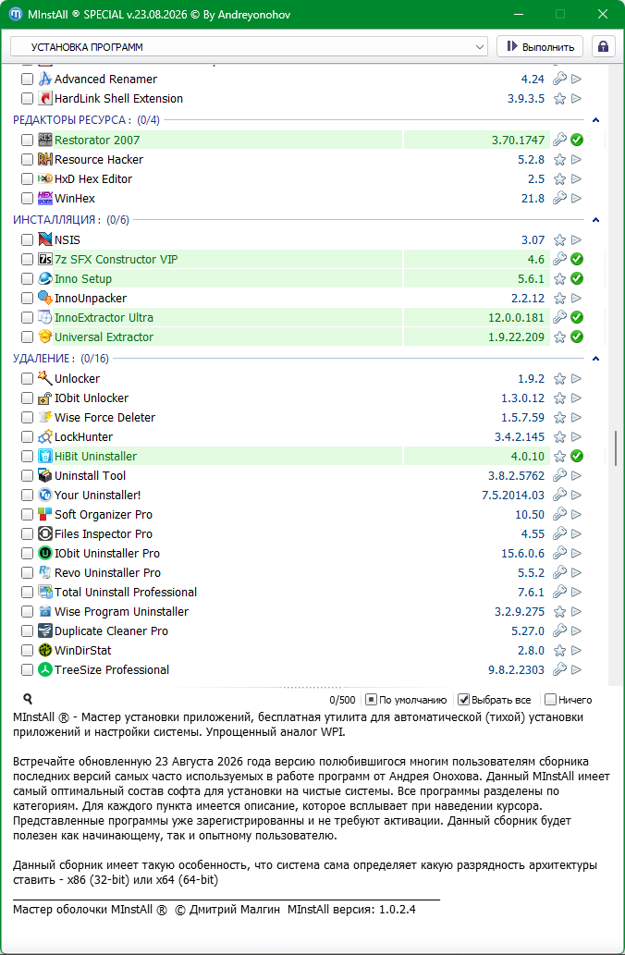Collapse the 'УДАЛЕНИЕ' section arrow

pos(596,359)
